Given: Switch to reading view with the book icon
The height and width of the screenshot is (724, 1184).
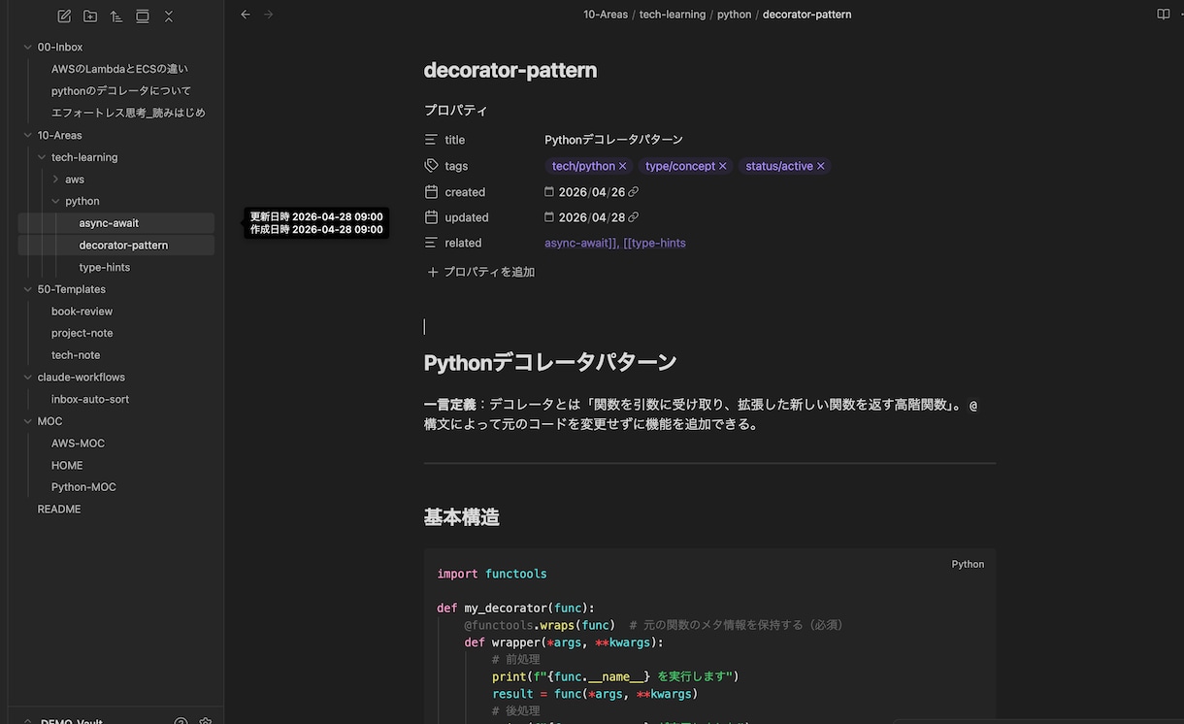Looking at the screenshot, I should (x=1164, y=15).
